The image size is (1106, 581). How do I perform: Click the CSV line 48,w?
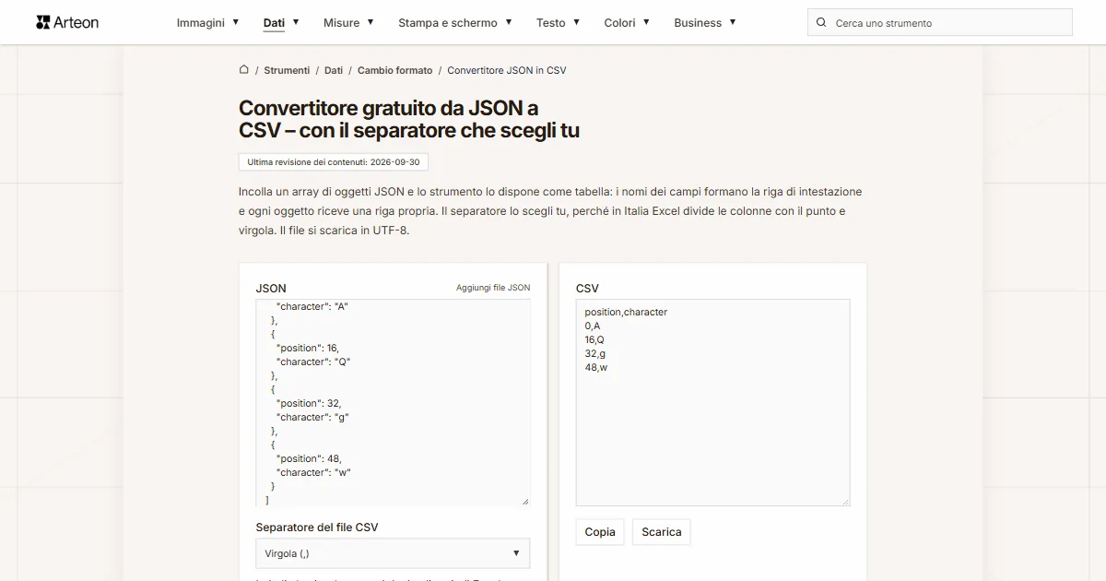pos(596,367)
